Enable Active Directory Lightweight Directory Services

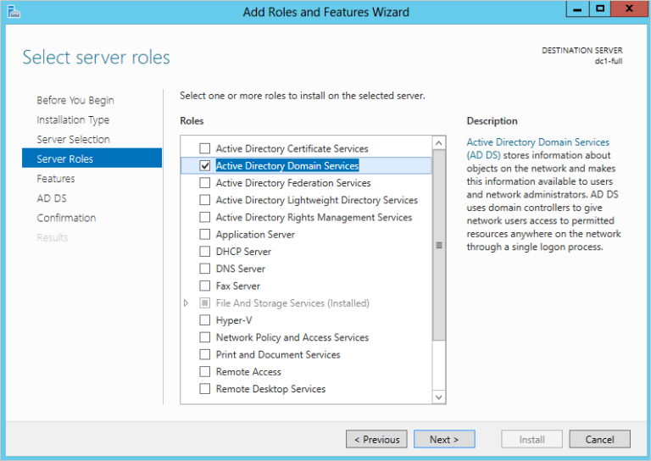[x=204, y=200]
